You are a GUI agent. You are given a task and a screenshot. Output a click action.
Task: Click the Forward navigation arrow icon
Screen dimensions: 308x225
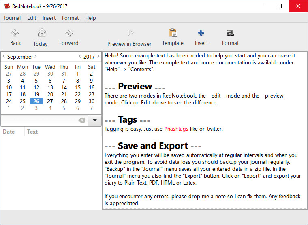(x=69, y=33)
